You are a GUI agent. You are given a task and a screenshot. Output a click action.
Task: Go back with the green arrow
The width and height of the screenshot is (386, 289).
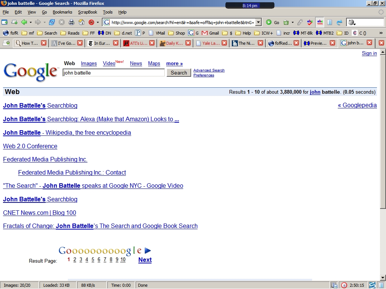click(24, 22)
